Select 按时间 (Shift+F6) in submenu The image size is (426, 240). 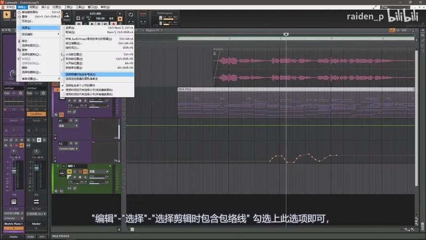tap(97, 48)
